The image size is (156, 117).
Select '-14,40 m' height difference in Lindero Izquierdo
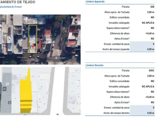click(x=150, y=33)
